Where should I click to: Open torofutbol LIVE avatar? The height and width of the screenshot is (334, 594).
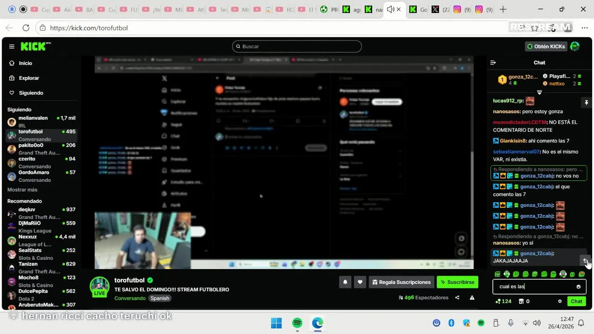pos(99,287)
